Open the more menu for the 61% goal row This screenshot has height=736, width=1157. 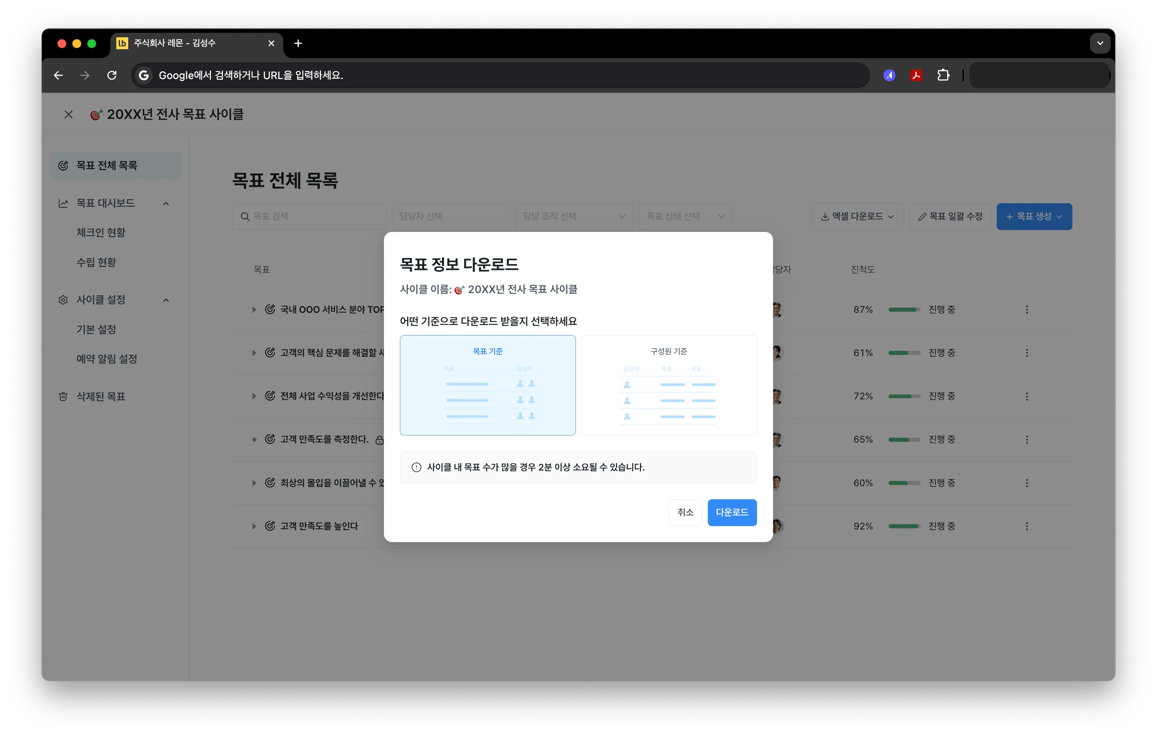[x=1027, y=353]
